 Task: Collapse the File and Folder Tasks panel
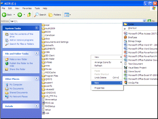click(37, 53)
